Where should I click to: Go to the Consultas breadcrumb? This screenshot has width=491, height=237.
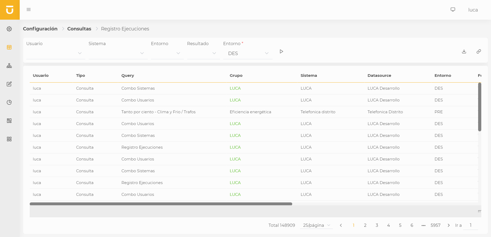(79, 29)
